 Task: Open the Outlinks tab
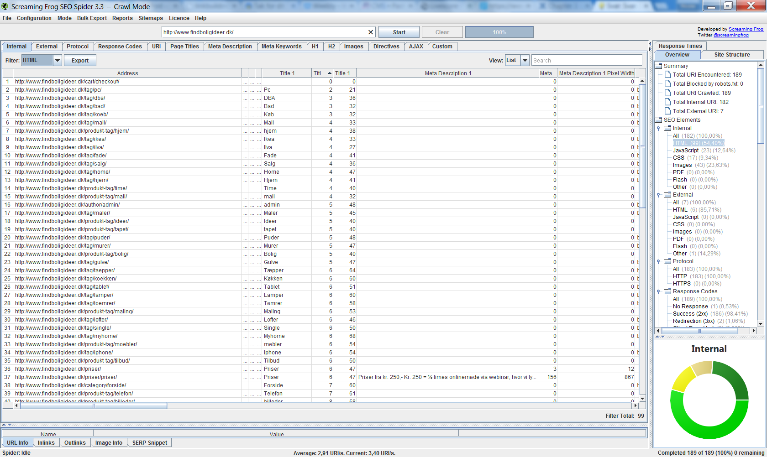(75, 443)
